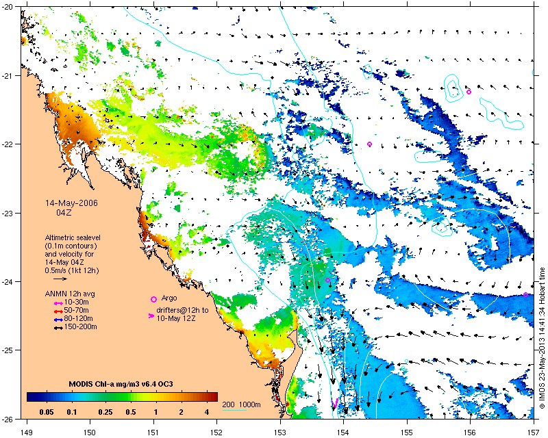548x438 pixels.
Task: Click the '(0.1m contours)' text
Action: point(71,246)
